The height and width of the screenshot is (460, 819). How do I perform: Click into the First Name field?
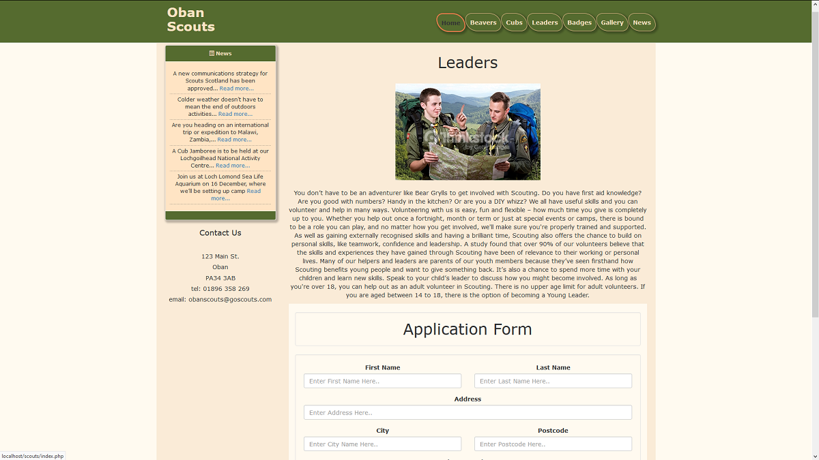pos(382,381)
